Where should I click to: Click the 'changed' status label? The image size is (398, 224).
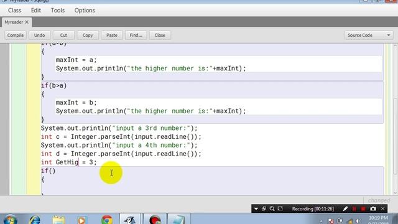[379, 200]
